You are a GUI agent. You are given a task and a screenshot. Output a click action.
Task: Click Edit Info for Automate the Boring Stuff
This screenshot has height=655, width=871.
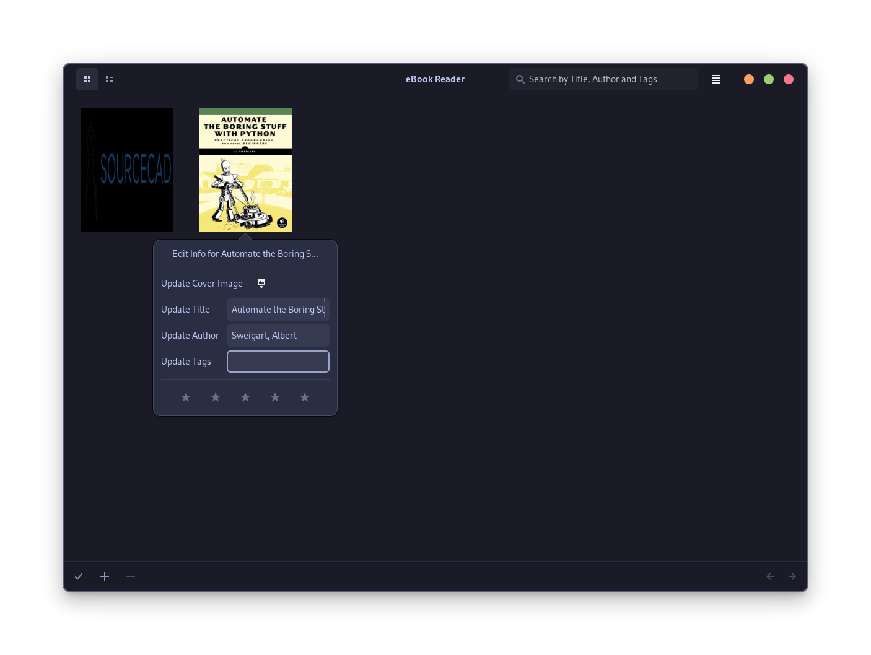click(x=245, y=253)
